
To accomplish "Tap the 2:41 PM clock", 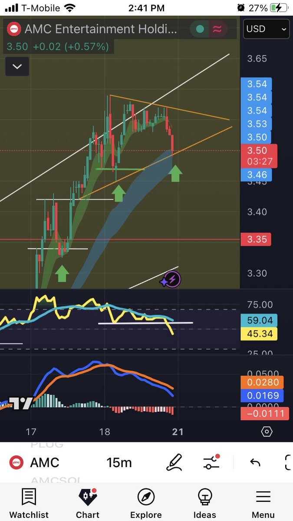I will click(147, 8).
